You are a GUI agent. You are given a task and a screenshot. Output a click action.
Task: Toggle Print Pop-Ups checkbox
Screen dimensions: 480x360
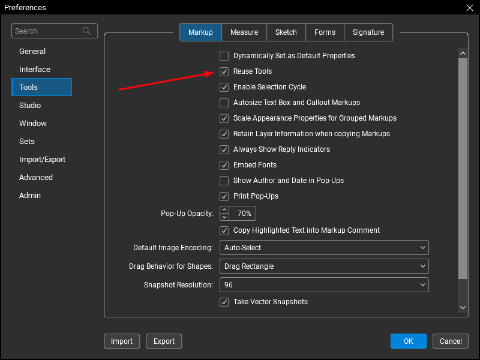224,197
